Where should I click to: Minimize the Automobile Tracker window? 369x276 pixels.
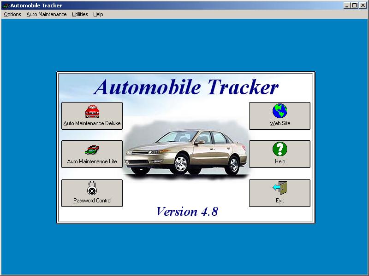346,6
